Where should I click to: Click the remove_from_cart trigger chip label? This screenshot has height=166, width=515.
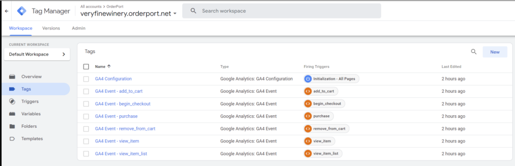pyautogui.click(x=329, y=129)
